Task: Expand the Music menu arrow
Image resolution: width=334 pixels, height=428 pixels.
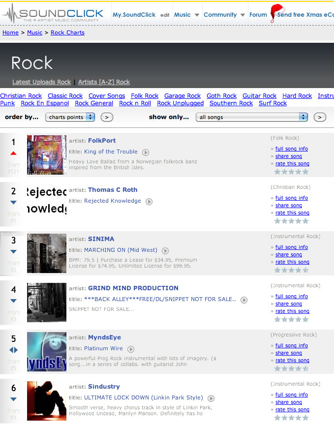Action: 197,15
